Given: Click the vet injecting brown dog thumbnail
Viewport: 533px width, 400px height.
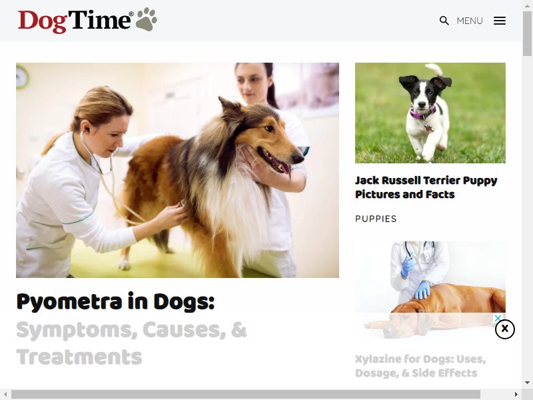Looking at the screenshot, I should point(430,289).
